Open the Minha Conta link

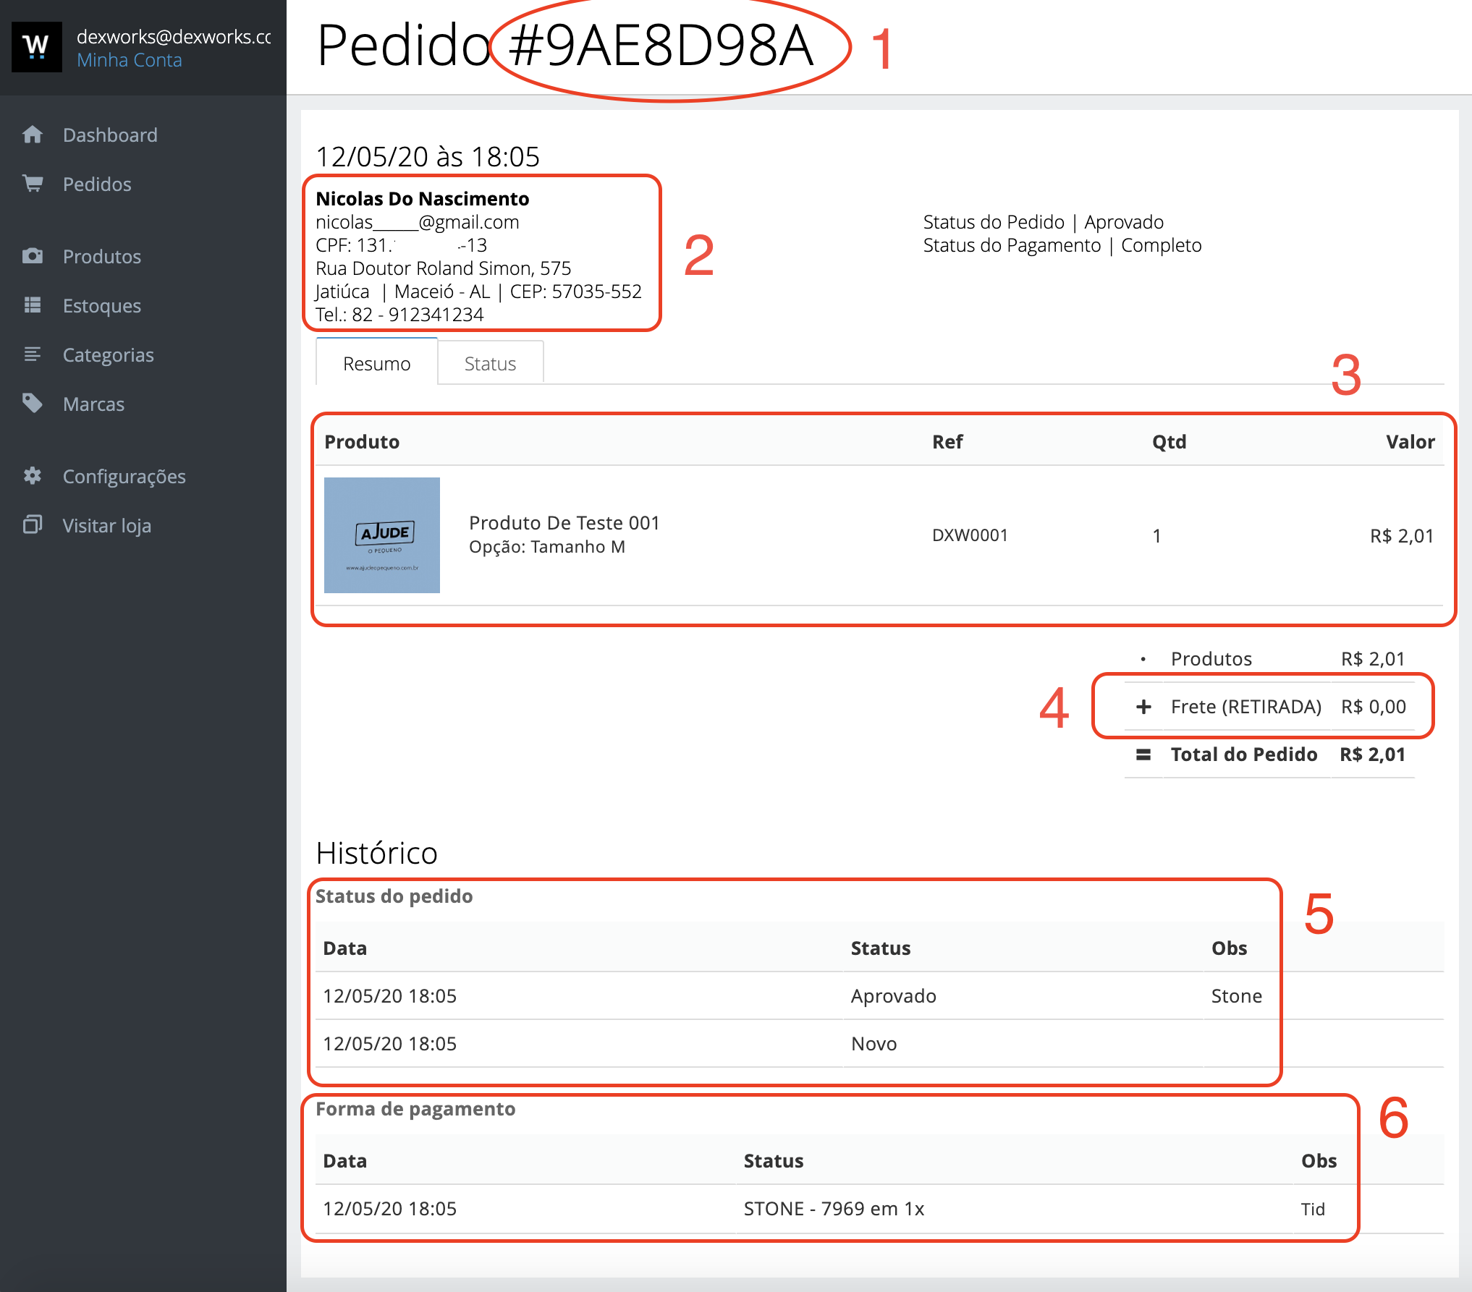click(x=130, y=60)
